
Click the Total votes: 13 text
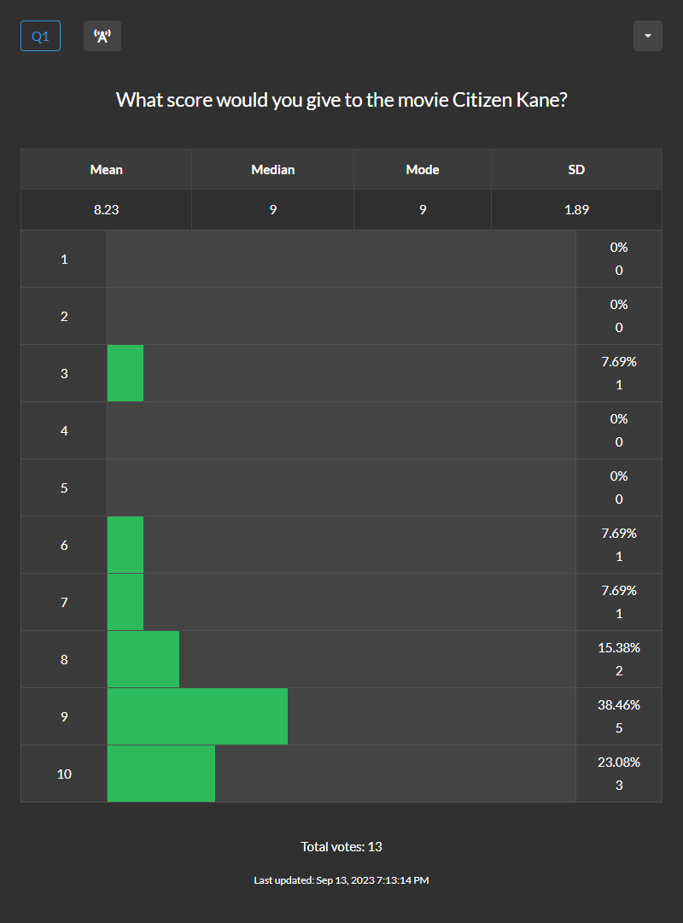click(x=341, y=846)
